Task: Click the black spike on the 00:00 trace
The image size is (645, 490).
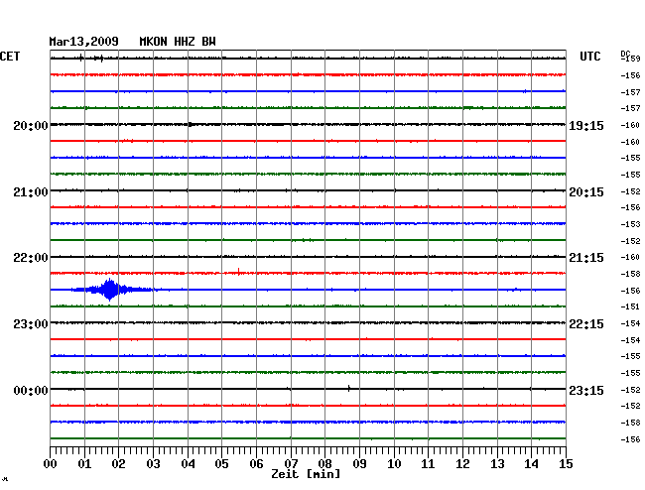Action: pyautogui.click(x=349, y=388)
